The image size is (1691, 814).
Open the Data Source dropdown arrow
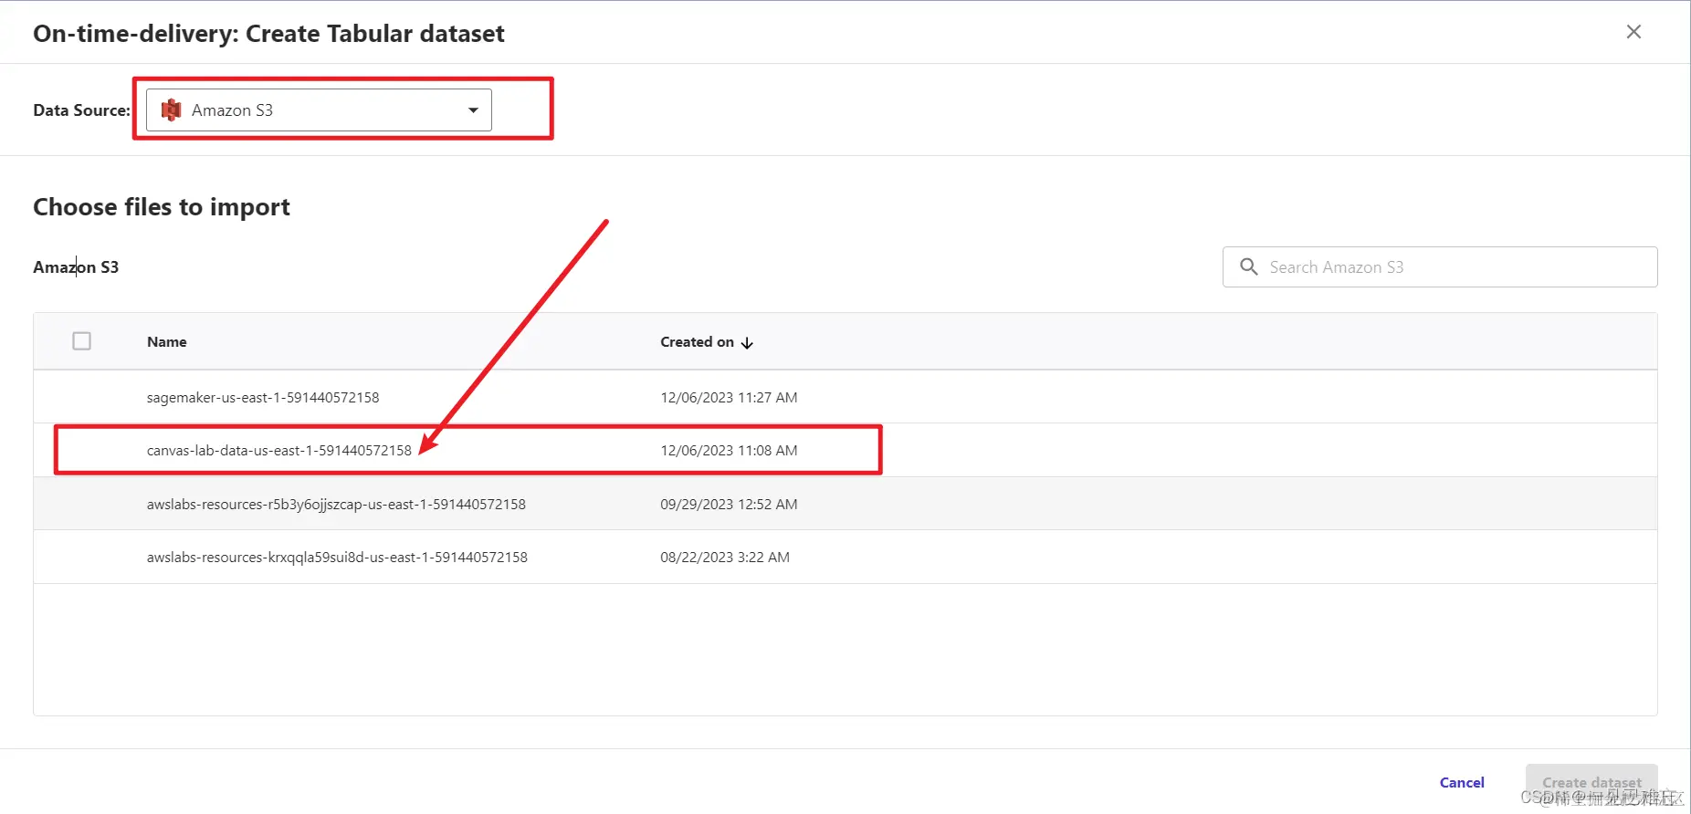(473, 110)
